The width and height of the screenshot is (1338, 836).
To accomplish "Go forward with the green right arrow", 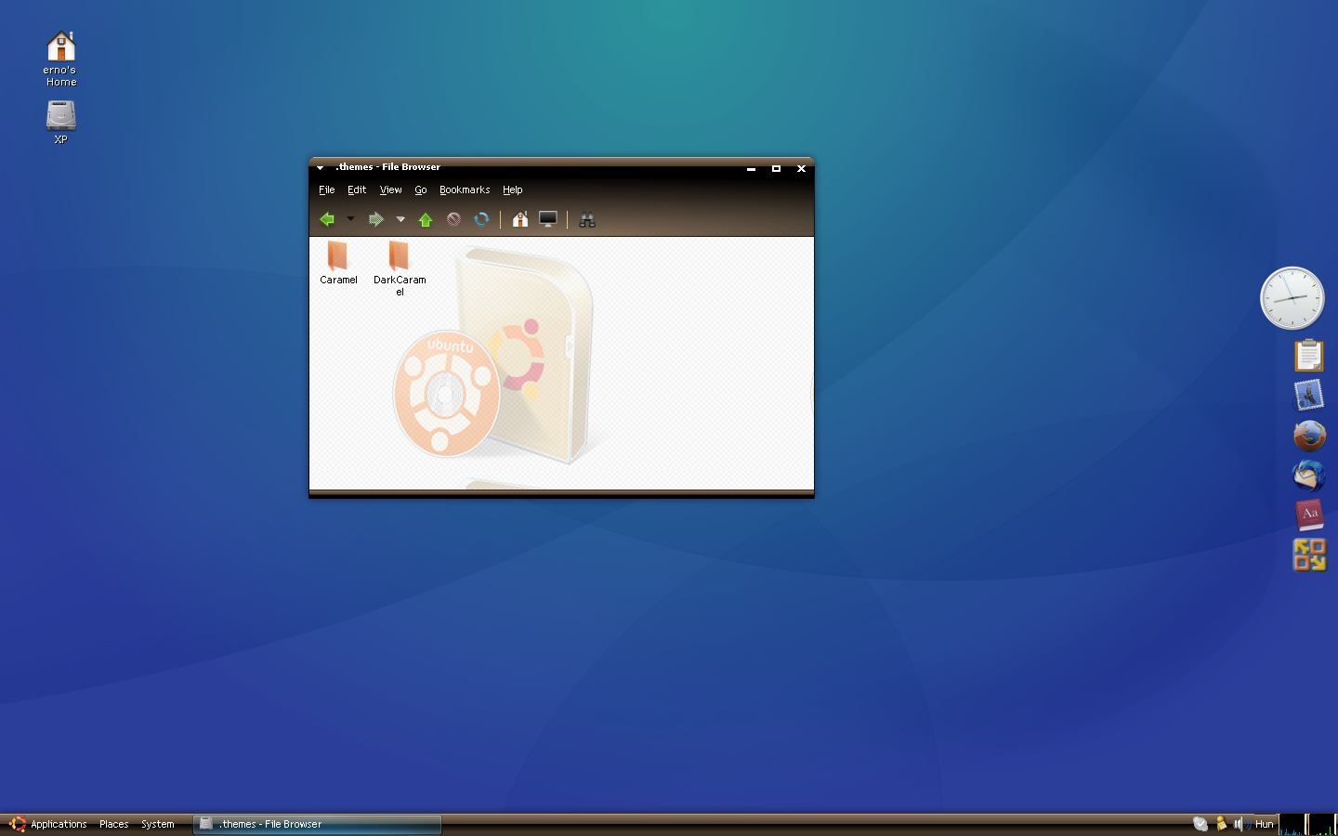I will tap(376, 219).
